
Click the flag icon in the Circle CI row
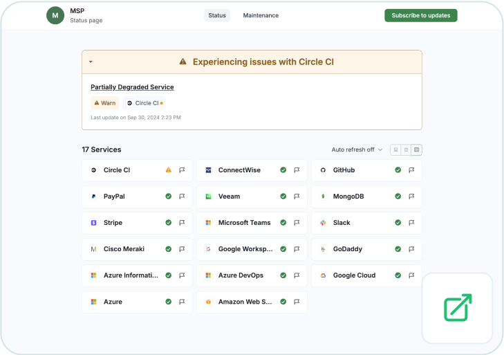point(182,170)
